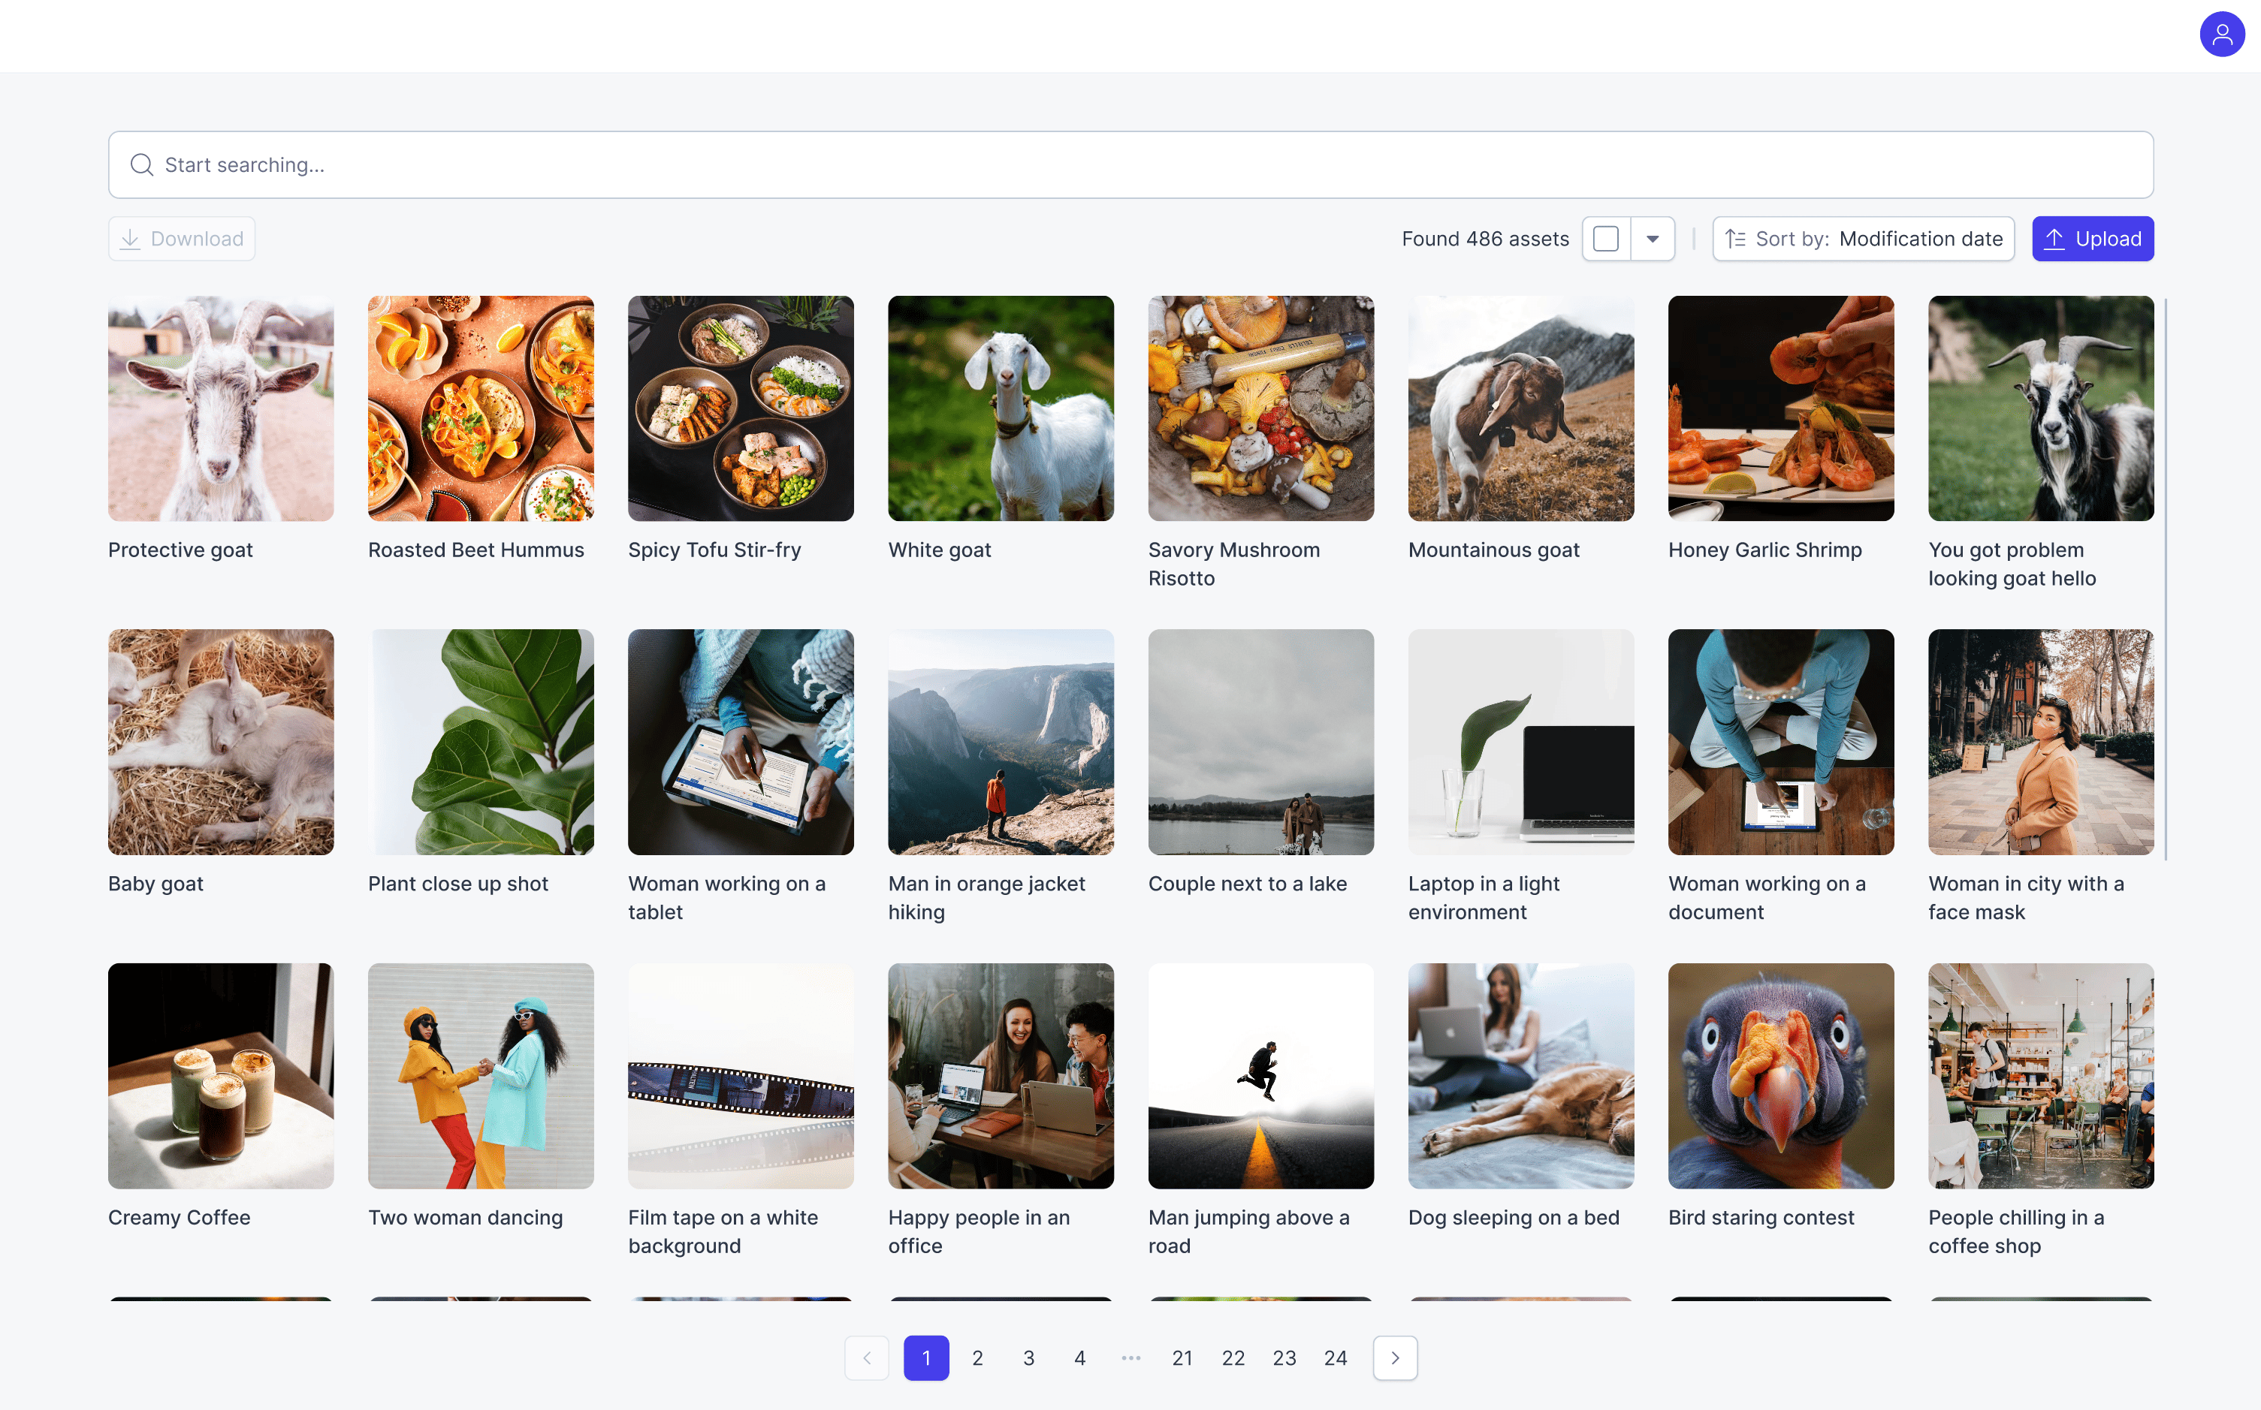Click the search magnifier icon
Screen dimensions: 2261x1410
tap(142, 165)
